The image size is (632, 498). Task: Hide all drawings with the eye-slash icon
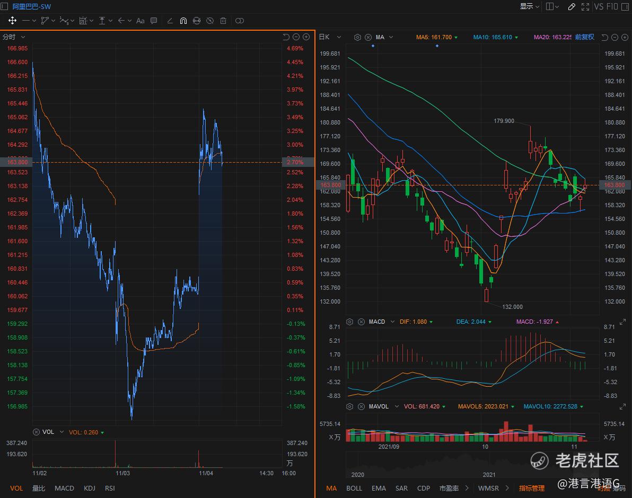(x=210, y=21)
